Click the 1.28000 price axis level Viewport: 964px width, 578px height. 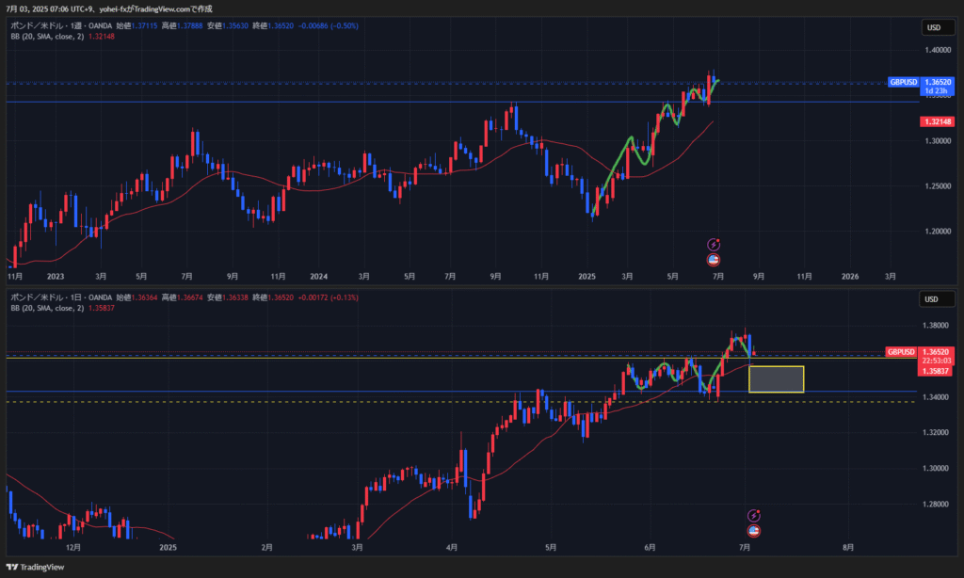[x=935, y=505]
